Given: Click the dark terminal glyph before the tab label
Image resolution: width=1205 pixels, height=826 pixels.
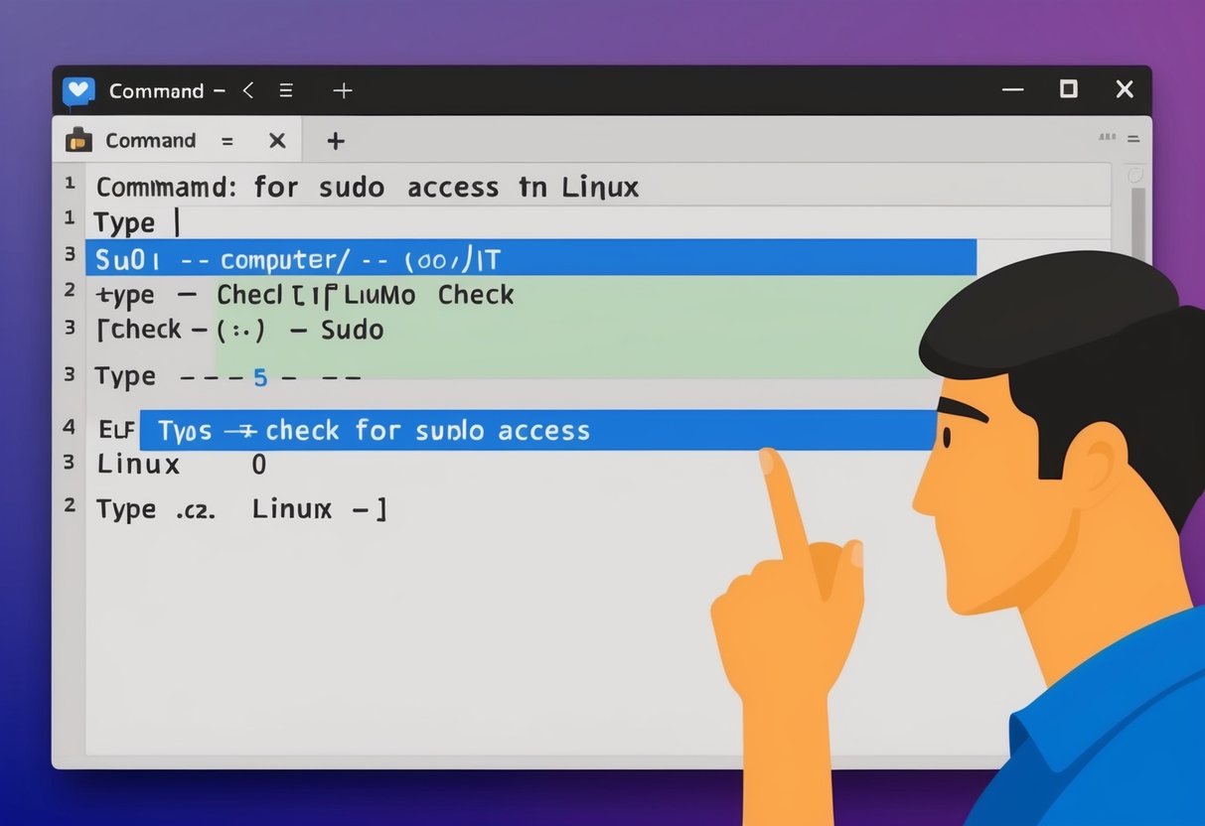Looking at the screenshot, I should click(x=80, y=140).
